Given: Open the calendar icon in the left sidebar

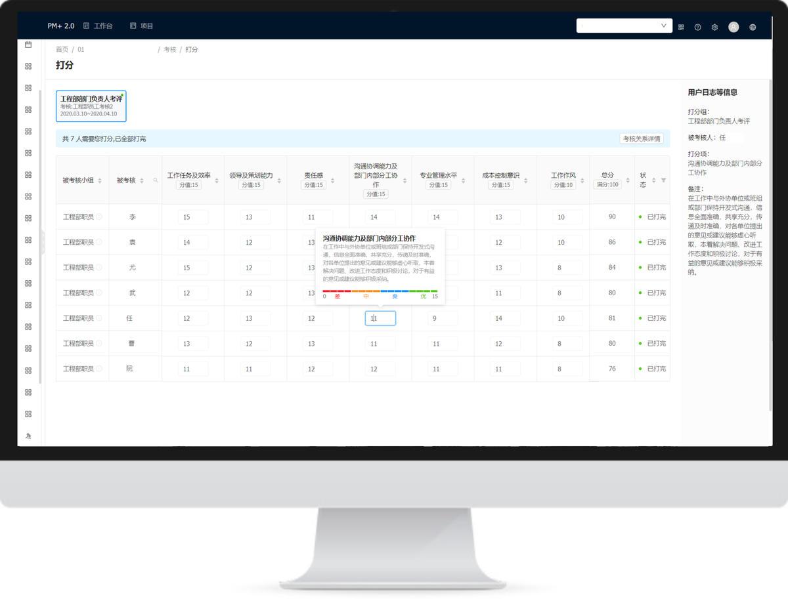Looking at the screenshot, I should 28,45.
